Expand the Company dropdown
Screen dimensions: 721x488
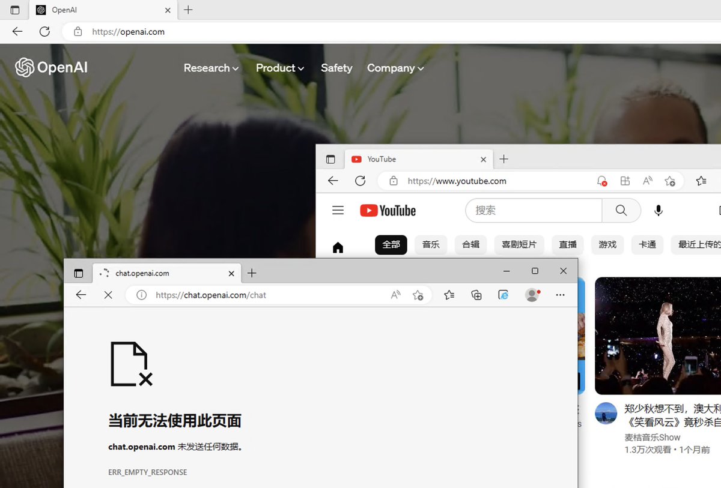point(395,68)
